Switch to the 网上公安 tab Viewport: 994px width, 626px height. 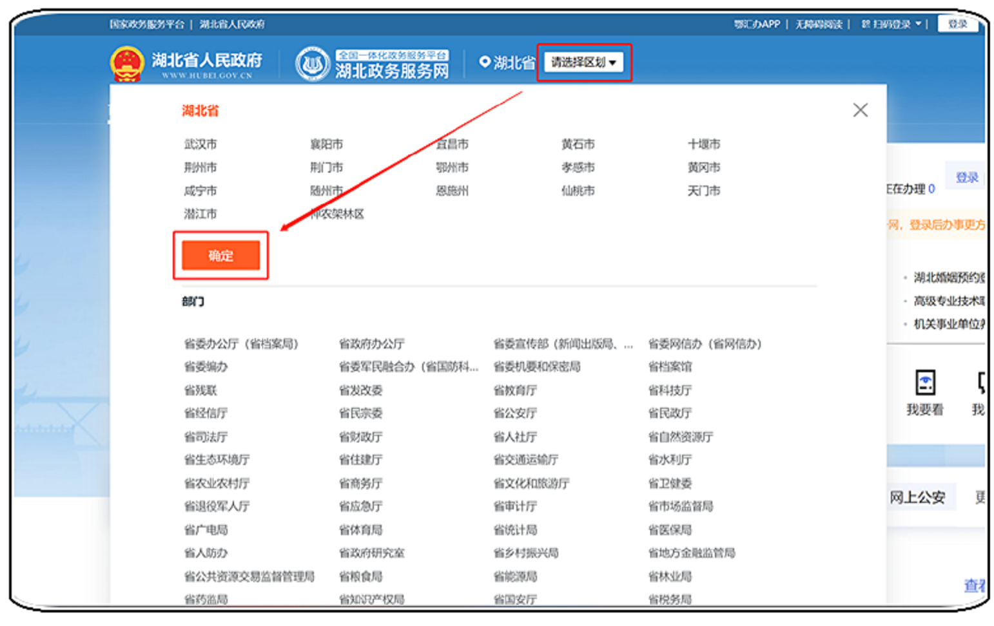[917, 497]
